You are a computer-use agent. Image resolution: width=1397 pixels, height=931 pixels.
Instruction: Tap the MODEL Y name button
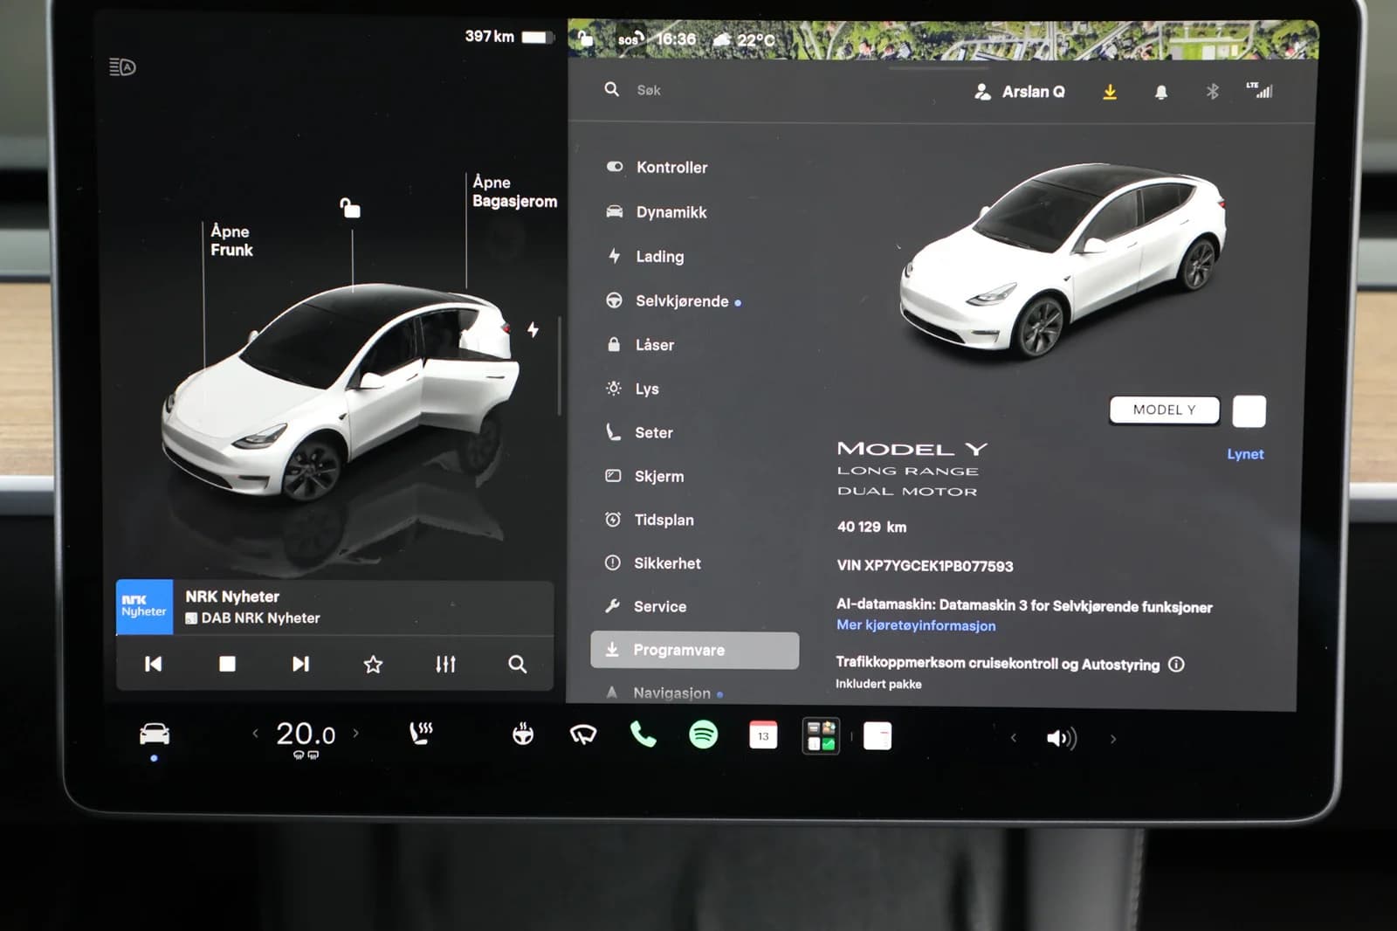(x=1165, y=410)
